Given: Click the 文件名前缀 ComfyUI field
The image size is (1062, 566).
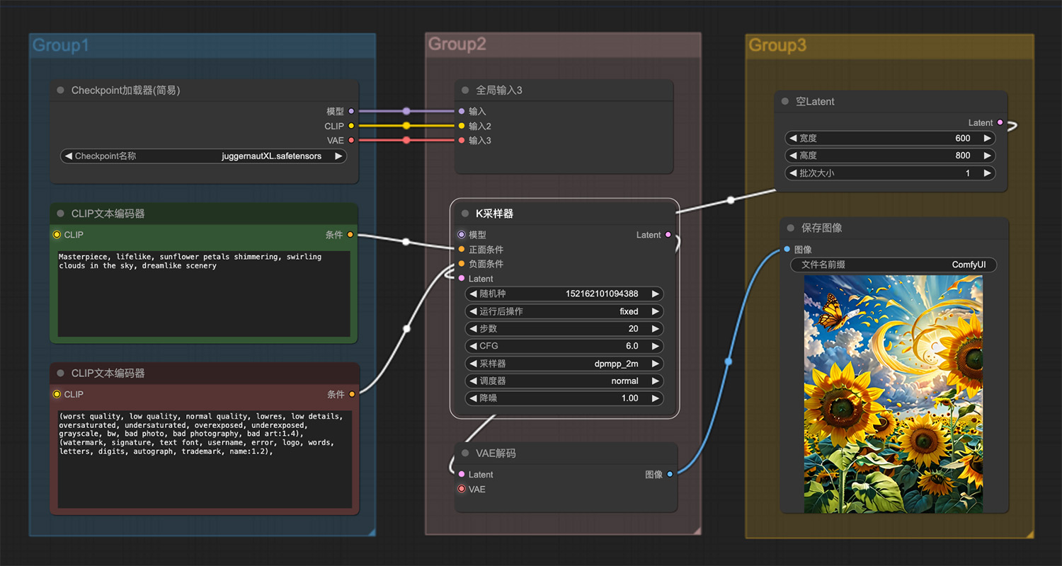Looking at the screenshot, I should click(893, 265).
